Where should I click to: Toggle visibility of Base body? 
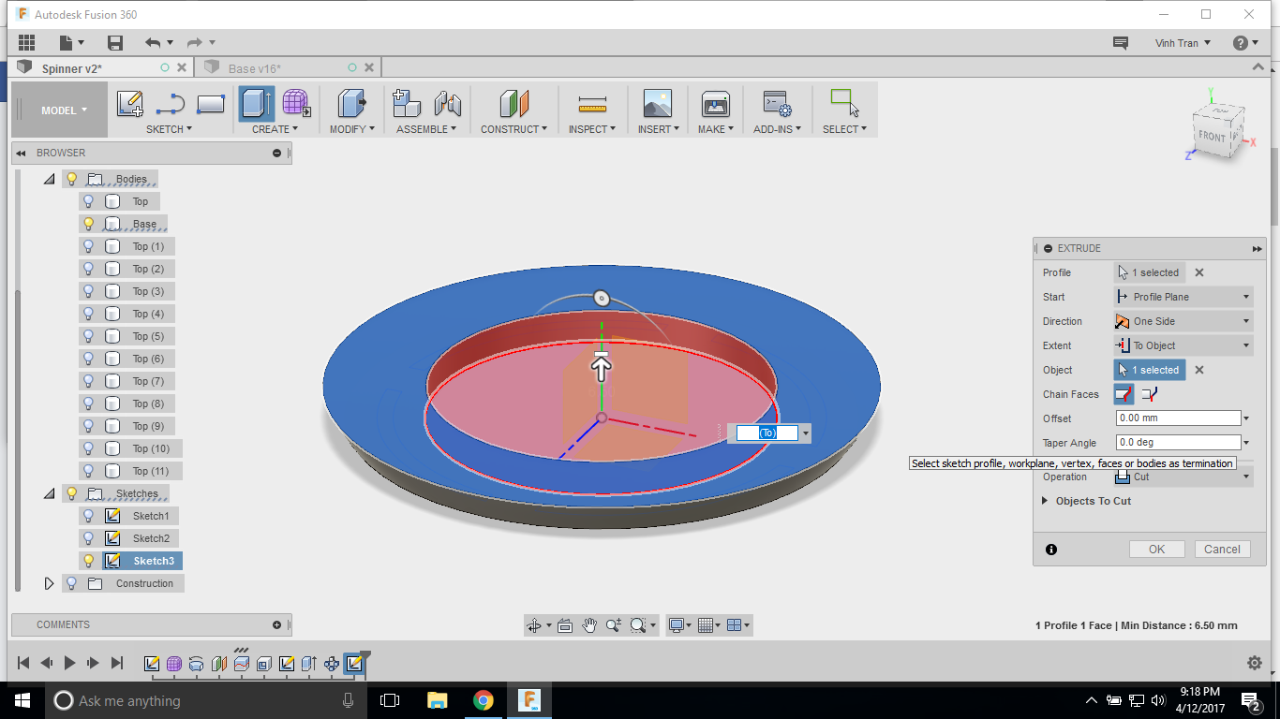(89, 224)
